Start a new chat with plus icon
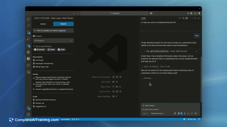Viewport: 227px width, 127px height. click(180, 18)
